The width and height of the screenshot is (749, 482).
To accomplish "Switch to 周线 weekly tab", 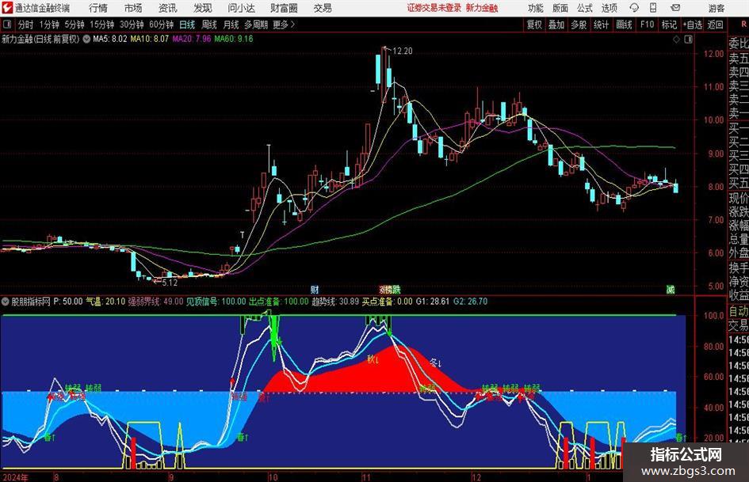I will coord(209,25).
